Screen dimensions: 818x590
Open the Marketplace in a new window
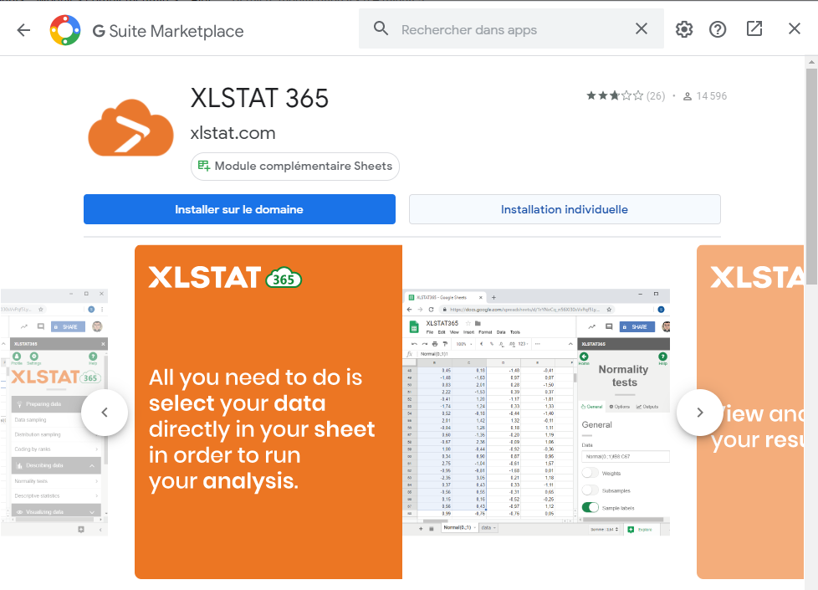[x=754, y=29]
